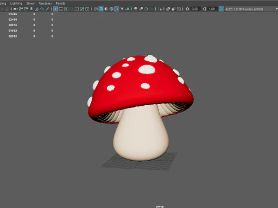Click the Exposure reset icon

click(x=187, y=9)
